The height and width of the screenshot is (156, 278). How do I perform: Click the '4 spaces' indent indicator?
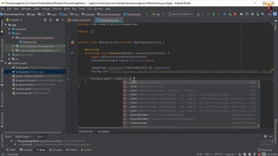[x=230, y=154]
